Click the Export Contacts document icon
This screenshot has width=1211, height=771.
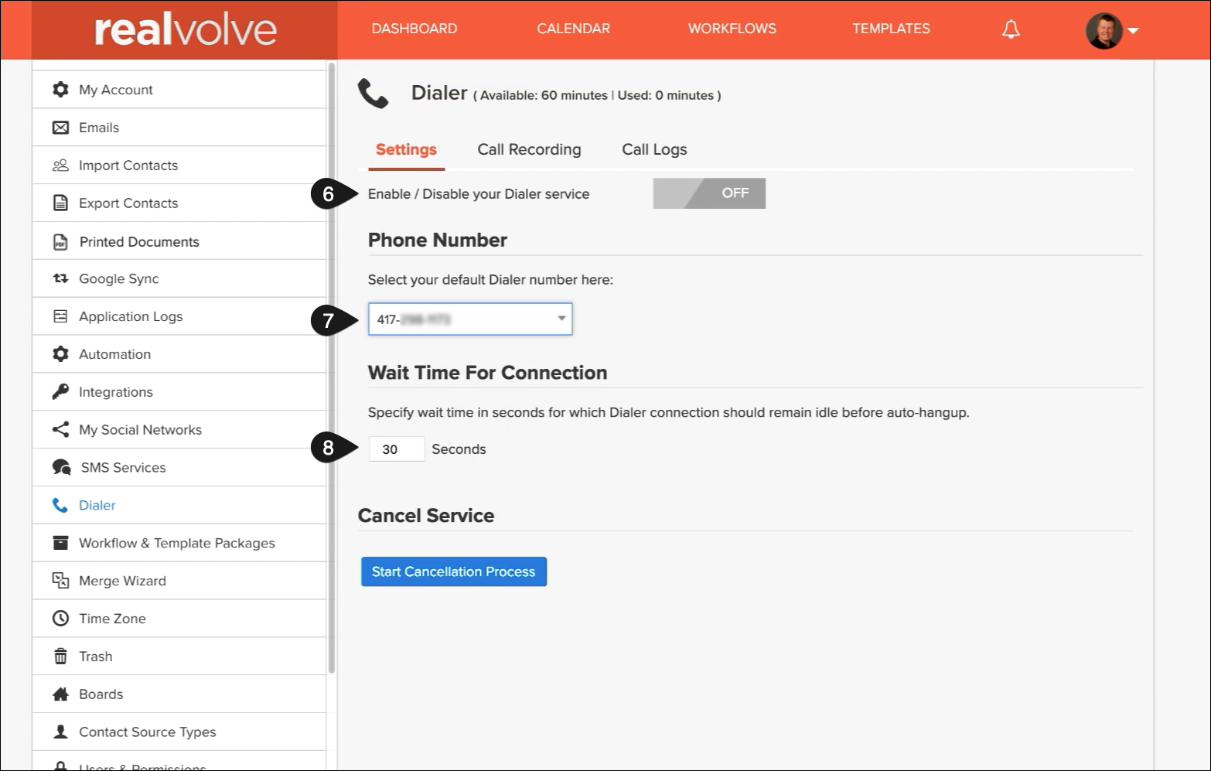(60, 203)
